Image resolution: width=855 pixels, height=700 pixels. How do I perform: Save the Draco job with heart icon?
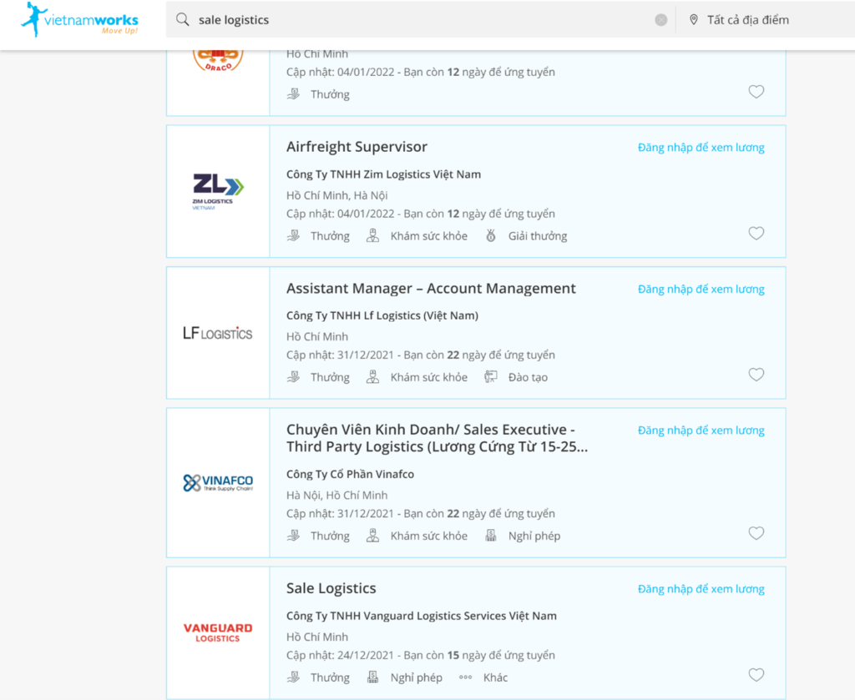pos(756,92)
